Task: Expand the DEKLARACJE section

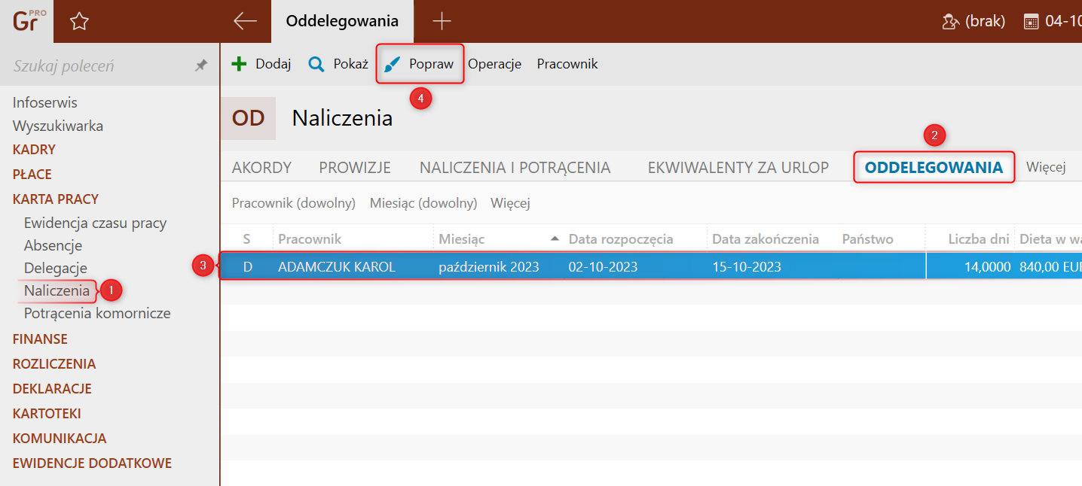Action: (x=52, y=389)
